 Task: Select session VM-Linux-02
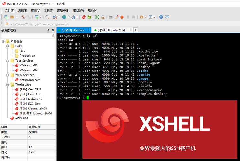click(x=28, y=70)
